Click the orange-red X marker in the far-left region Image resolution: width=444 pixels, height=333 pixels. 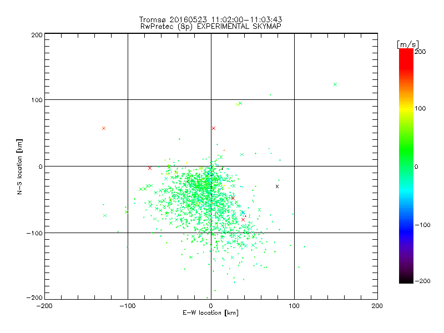pyautogui.click(x=104, y=128)
